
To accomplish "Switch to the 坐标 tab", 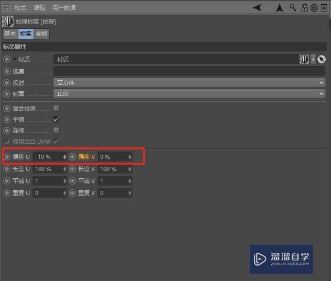I will pos(41,34).
